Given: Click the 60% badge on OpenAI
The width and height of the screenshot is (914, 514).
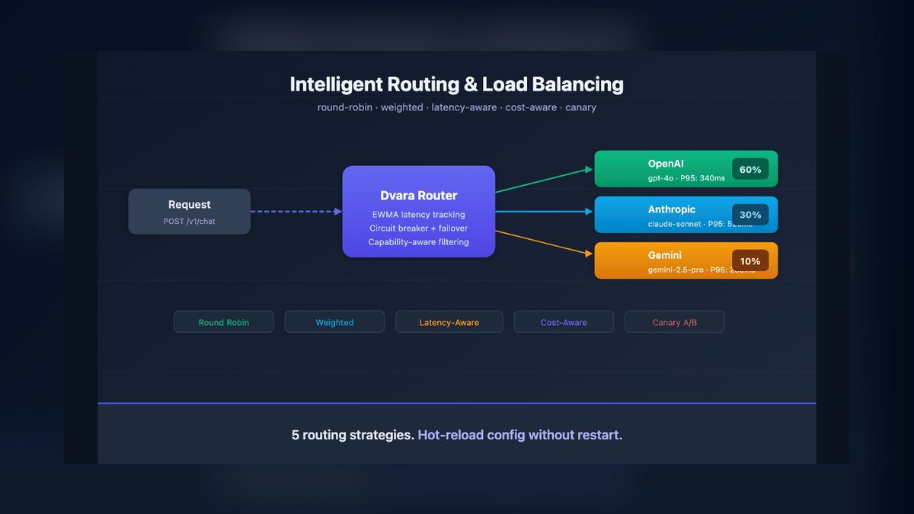Looking at the screenshot, I should (x=750, y=169).
